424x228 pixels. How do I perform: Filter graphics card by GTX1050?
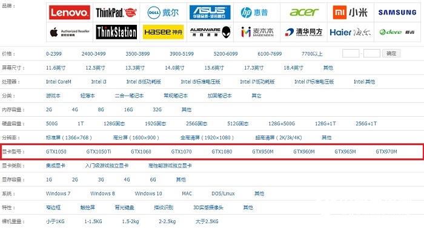click(x=56, y=152)
